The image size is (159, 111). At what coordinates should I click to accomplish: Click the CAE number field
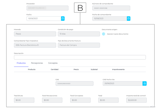[74, 83]
